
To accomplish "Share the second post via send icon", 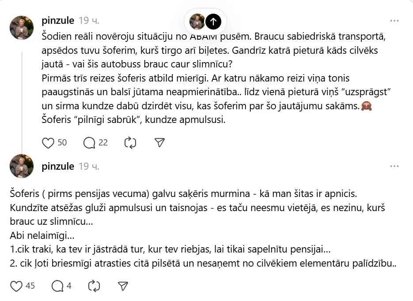I will pyautogui.click(x=123, y=286).
